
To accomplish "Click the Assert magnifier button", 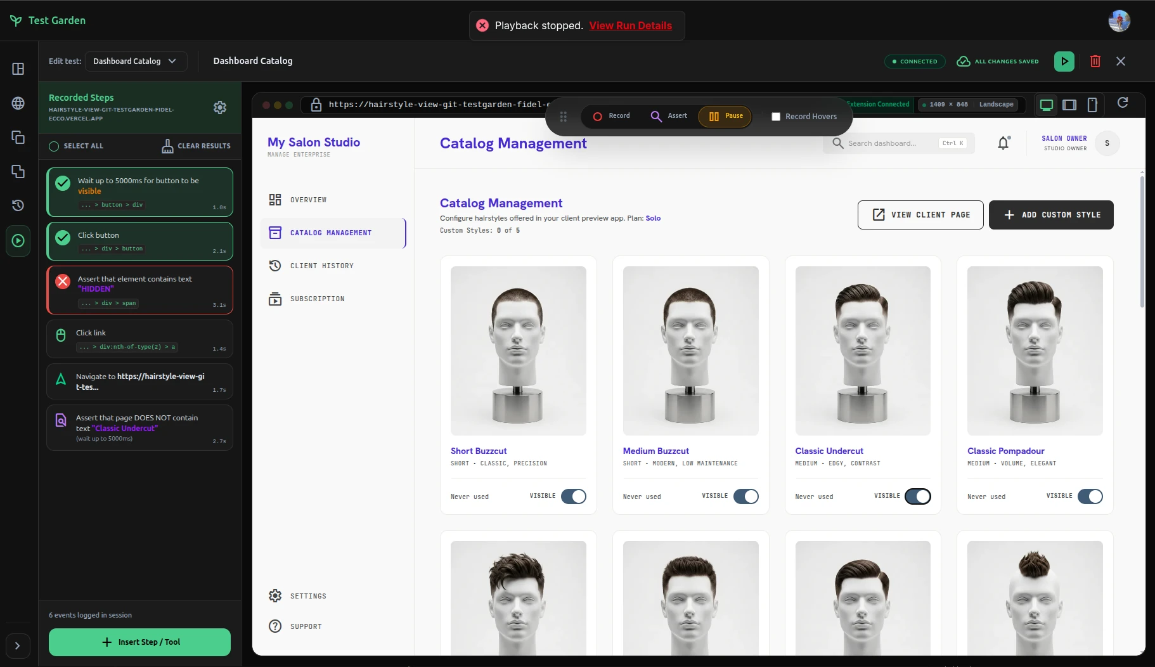I will click(669, 116).
